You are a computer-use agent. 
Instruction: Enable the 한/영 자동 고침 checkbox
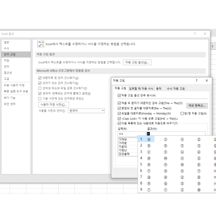pyautogui.click(x=183, y=113)
